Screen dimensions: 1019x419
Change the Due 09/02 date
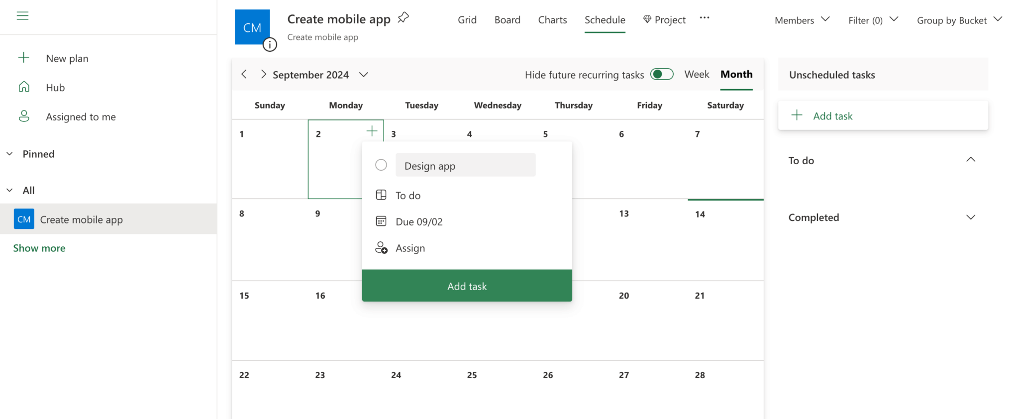point(419,222)
